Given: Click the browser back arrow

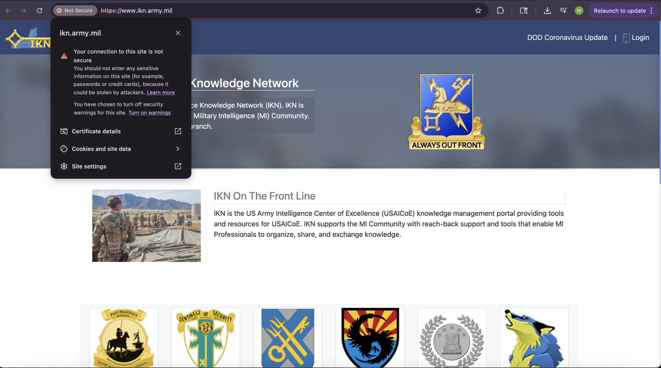Looking at the screenshot, I should [x=8, y=10].
